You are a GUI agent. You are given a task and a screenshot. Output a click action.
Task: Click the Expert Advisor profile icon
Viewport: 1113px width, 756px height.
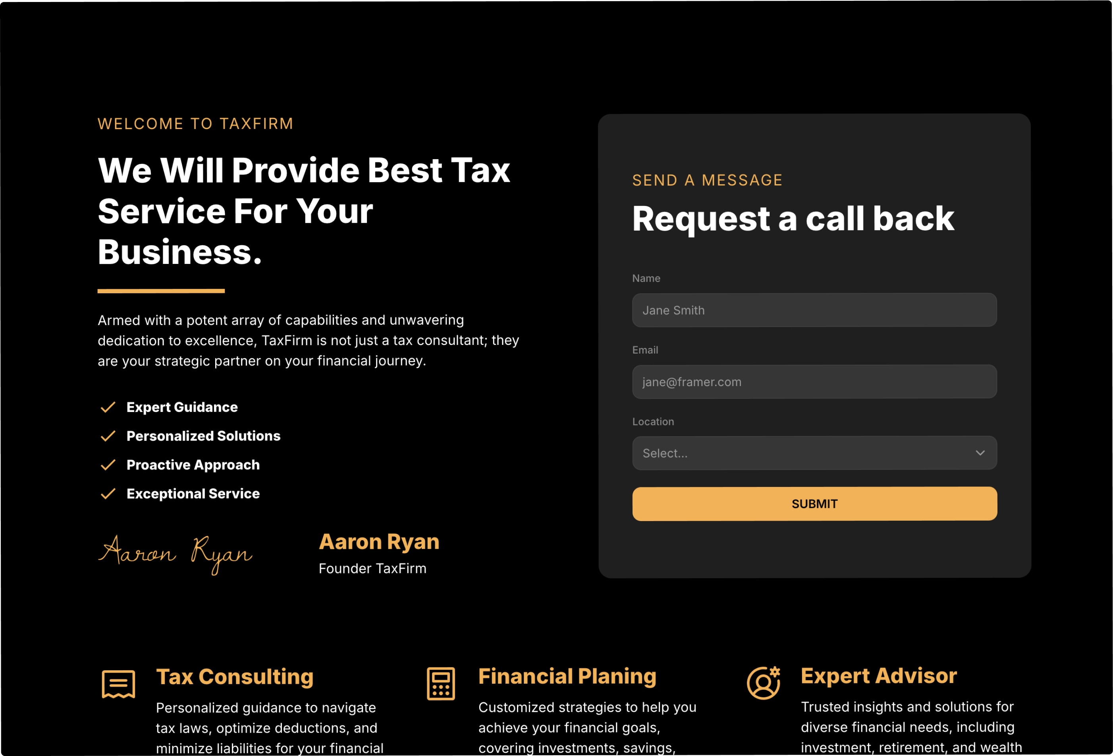[x=760, y=682]
